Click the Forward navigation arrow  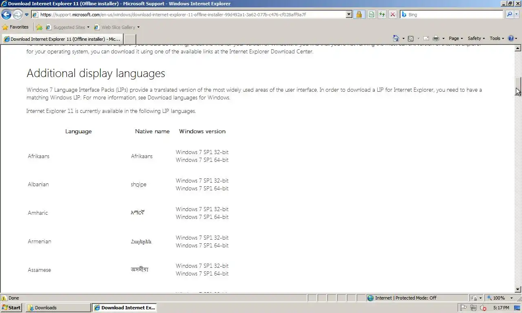click(18, 15)
